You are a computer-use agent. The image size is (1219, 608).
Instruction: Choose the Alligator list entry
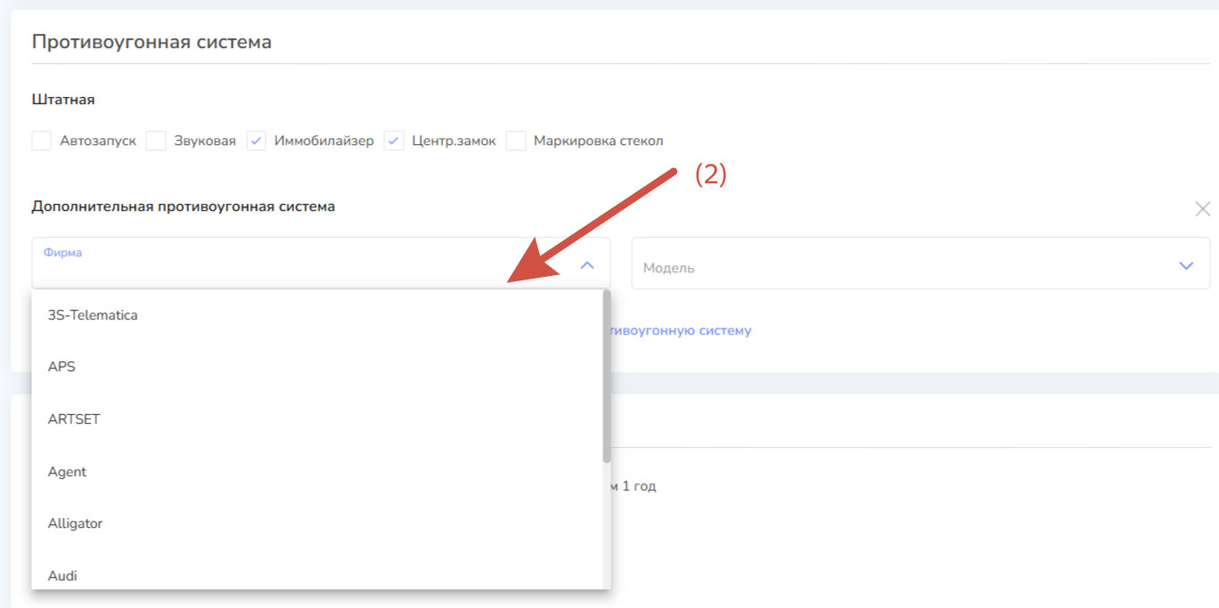(75, 523)
